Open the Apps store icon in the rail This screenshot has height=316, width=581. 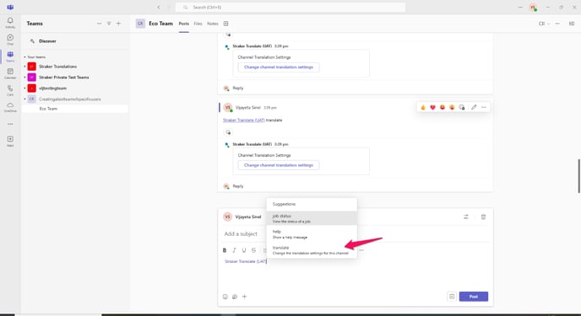coord(10,141)
